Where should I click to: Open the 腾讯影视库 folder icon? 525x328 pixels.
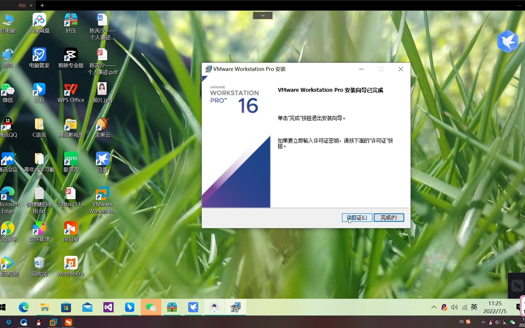coord(71,128)
